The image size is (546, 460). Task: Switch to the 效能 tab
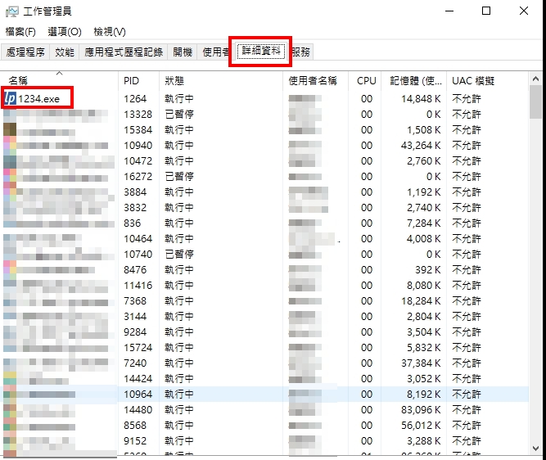[x=65, y=52]
